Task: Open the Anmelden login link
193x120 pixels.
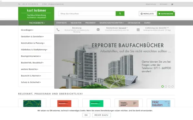Action: 163,4
